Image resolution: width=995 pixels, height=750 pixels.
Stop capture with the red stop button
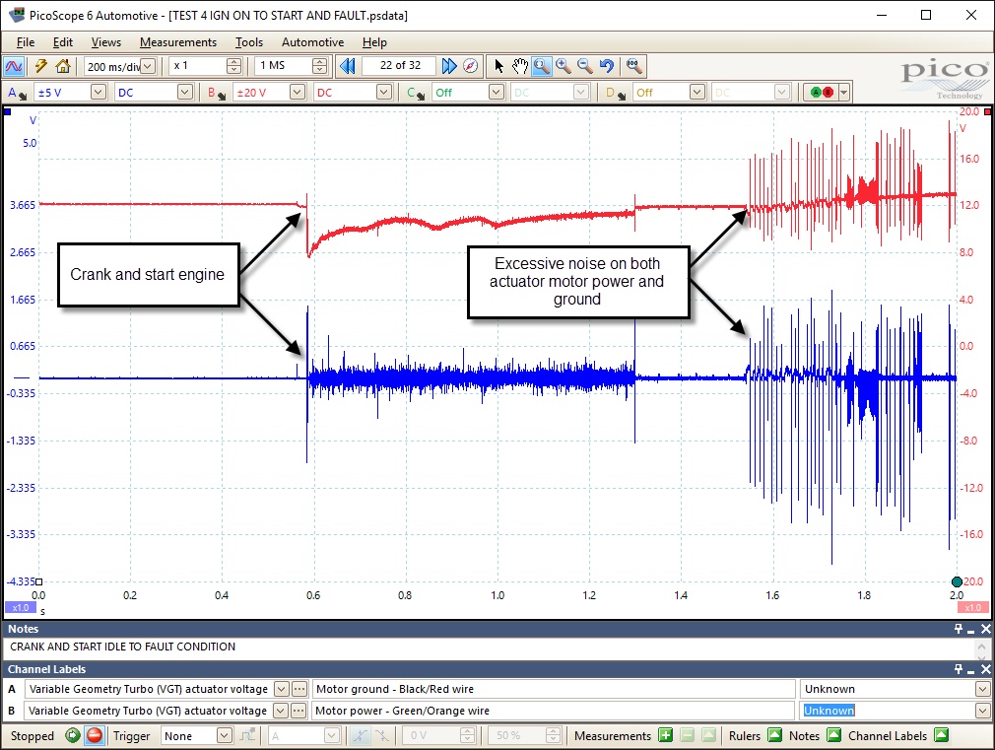coord(94,735)
